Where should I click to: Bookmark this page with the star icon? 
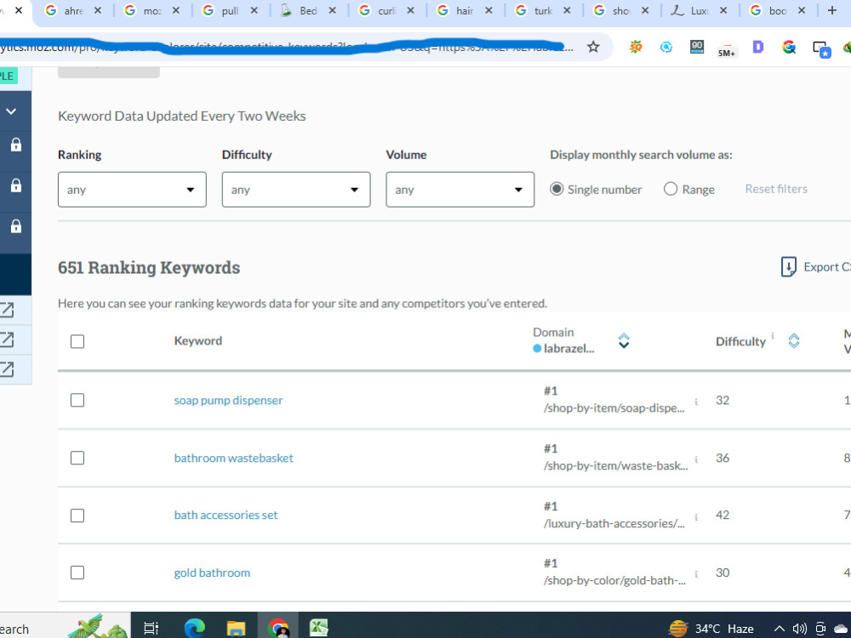(x=593, y=47)
